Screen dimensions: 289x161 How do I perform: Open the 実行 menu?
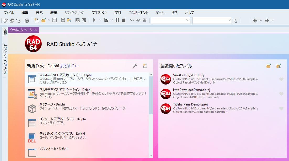pyautogui.click(x=118, y=13)
